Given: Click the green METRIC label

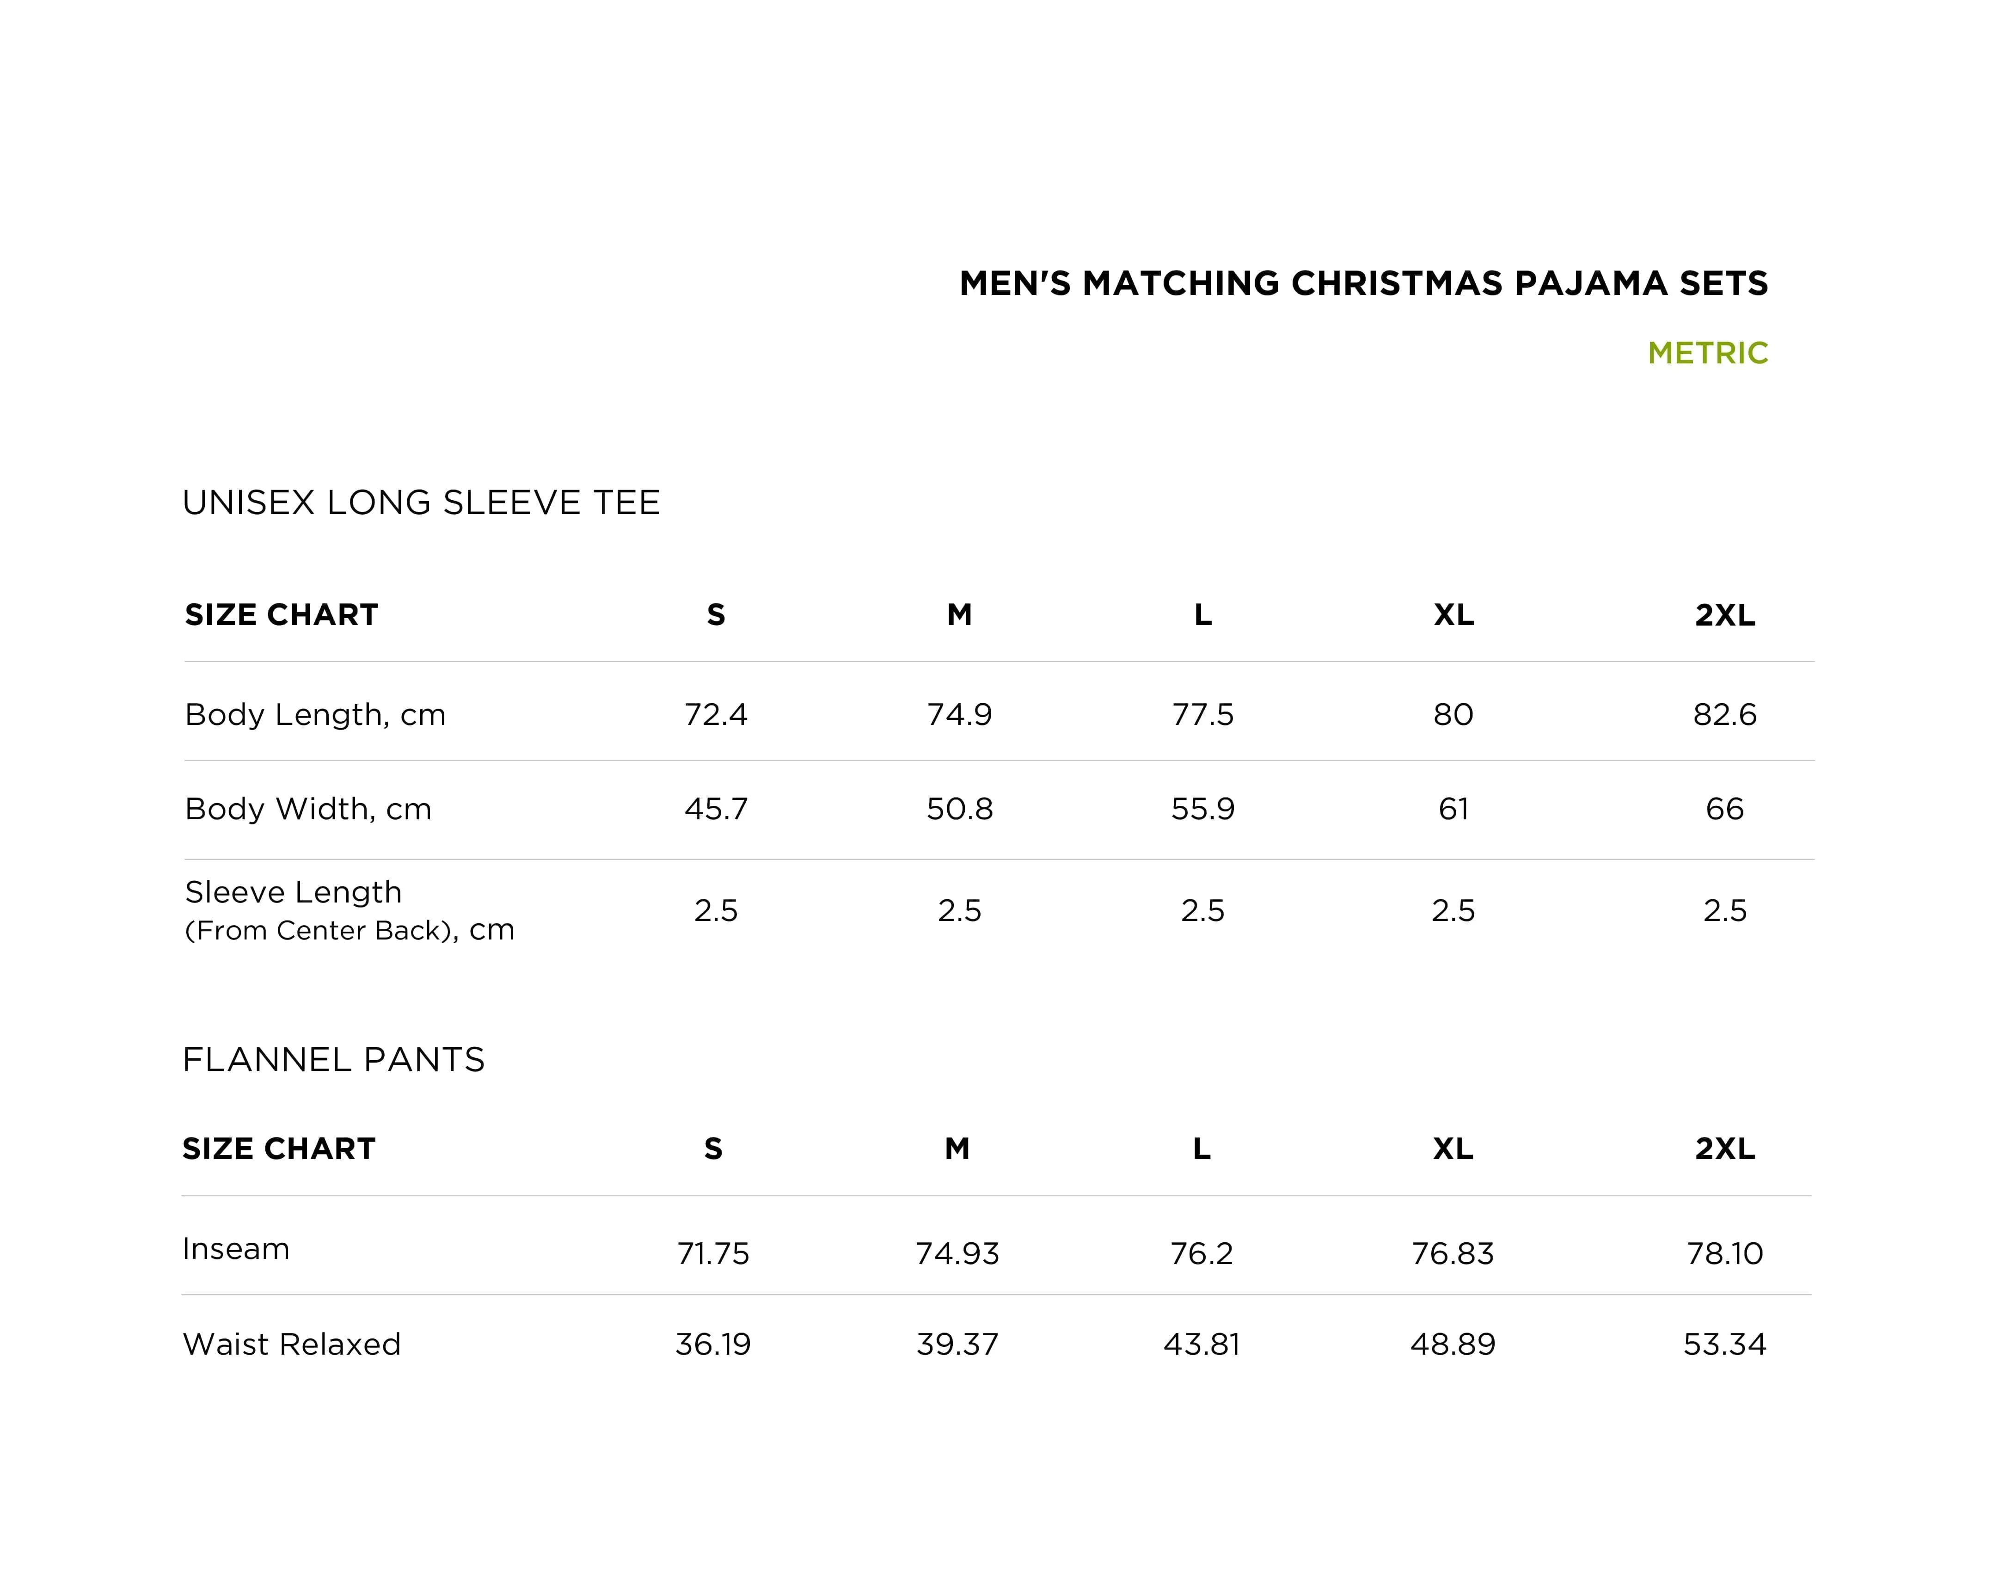Looking at the screenshot, I should [x=1707, y=352].
